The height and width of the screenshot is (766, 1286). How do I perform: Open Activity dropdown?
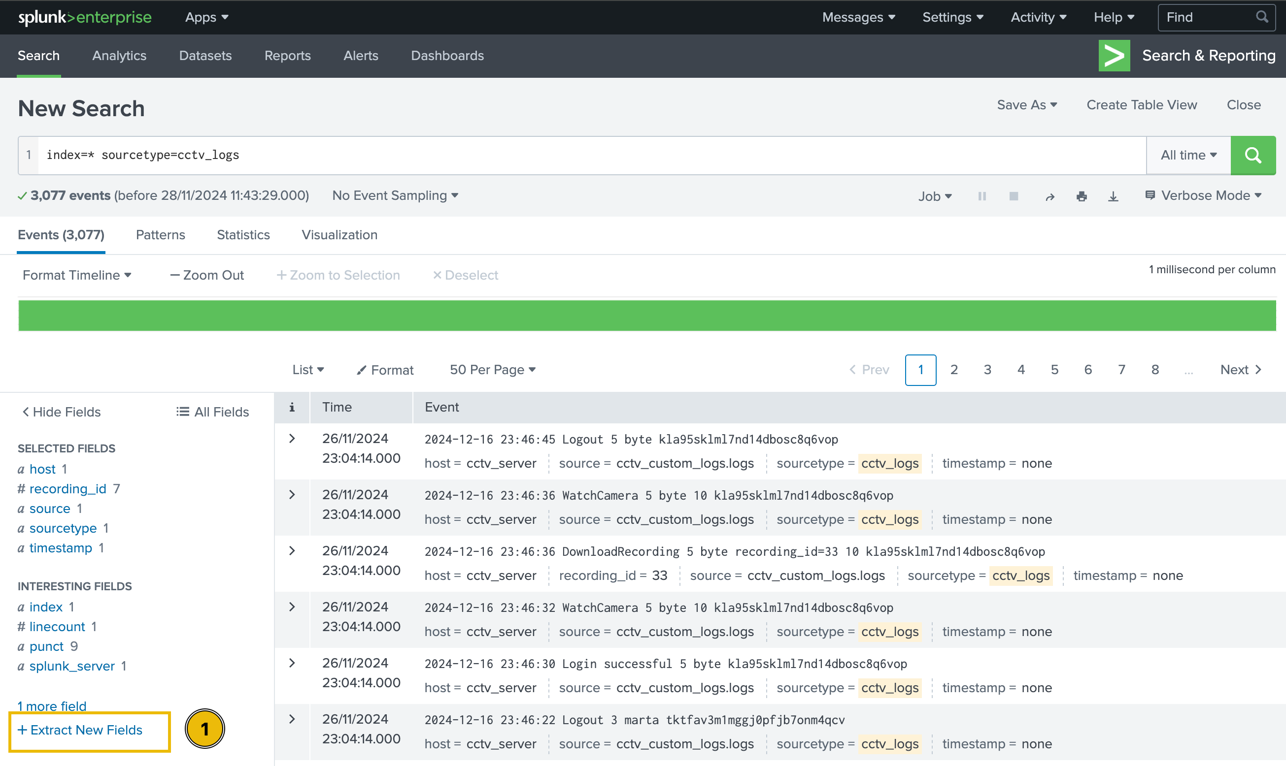1039,17
